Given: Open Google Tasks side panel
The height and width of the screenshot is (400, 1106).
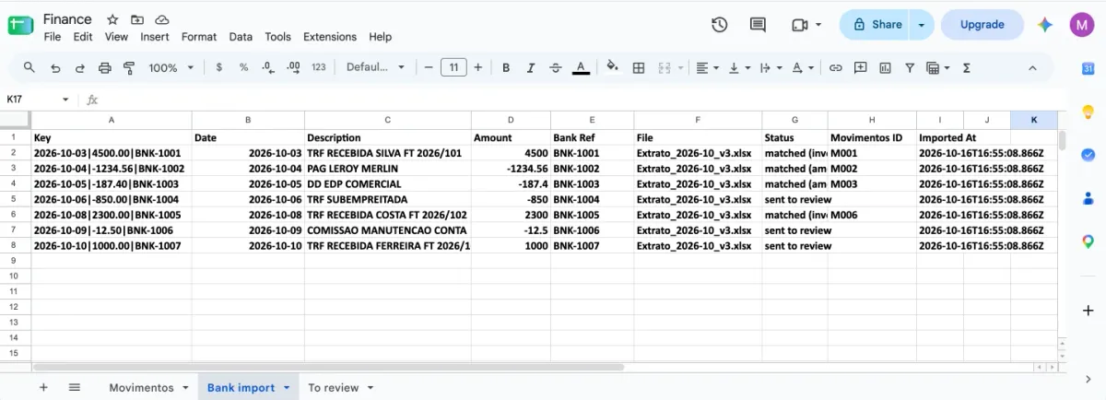Looking at the screenshot, I should [1088, 155].
